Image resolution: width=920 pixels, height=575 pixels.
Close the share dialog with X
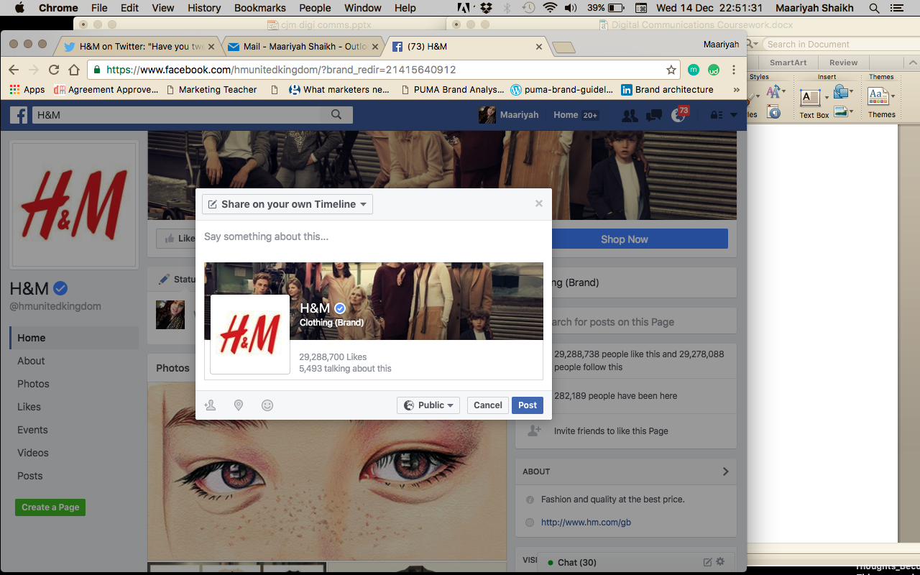point(539,203)
